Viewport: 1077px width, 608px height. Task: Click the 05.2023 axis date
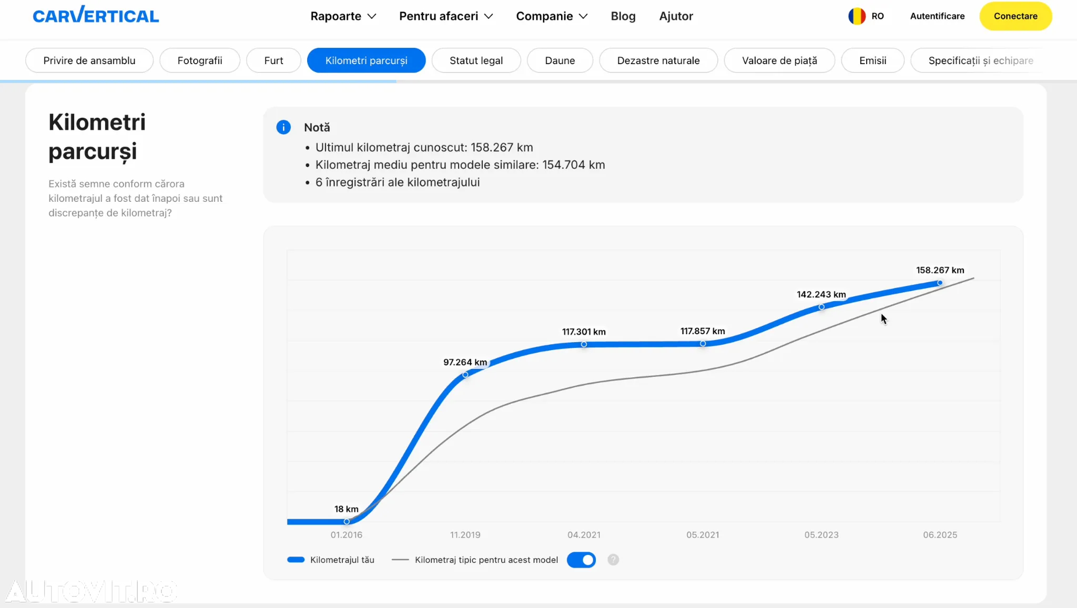pos(821,535)
